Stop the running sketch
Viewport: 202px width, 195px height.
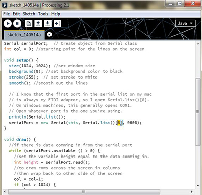(17, 23)
